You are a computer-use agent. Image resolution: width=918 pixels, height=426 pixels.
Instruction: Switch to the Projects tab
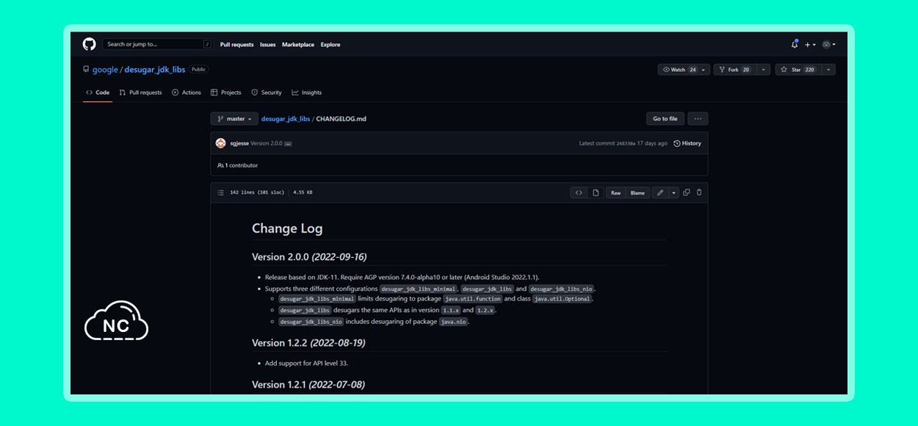click(225, 93)
